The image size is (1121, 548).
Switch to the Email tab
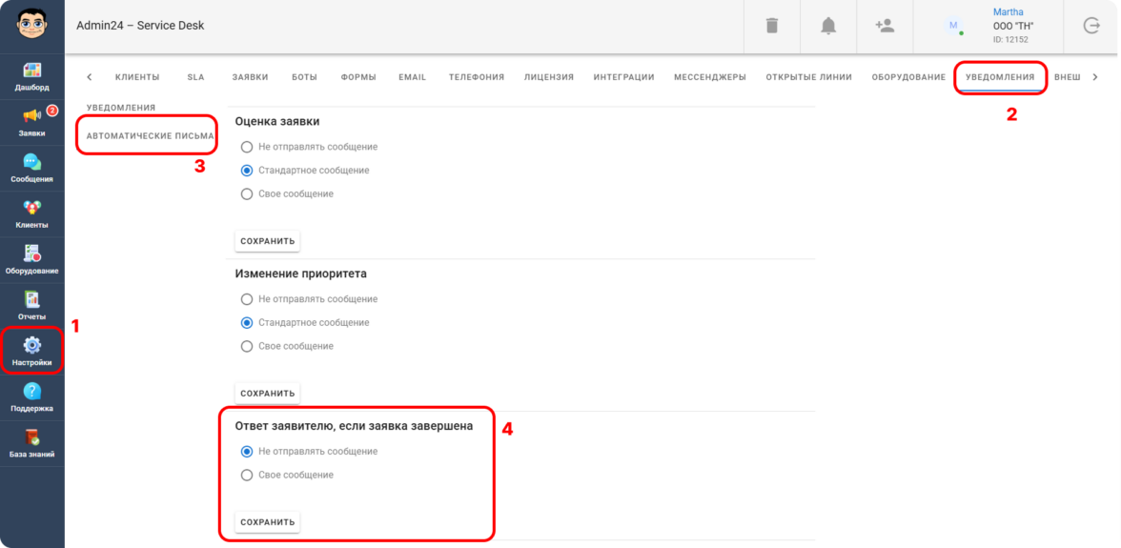tap(413, 77)
